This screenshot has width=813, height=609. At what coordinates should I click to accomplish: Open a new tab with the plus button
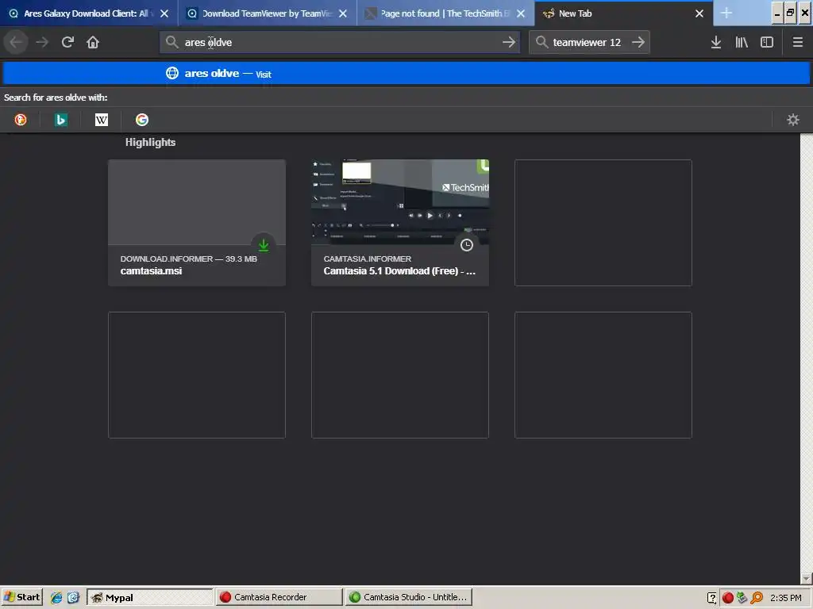click(726, 13)
